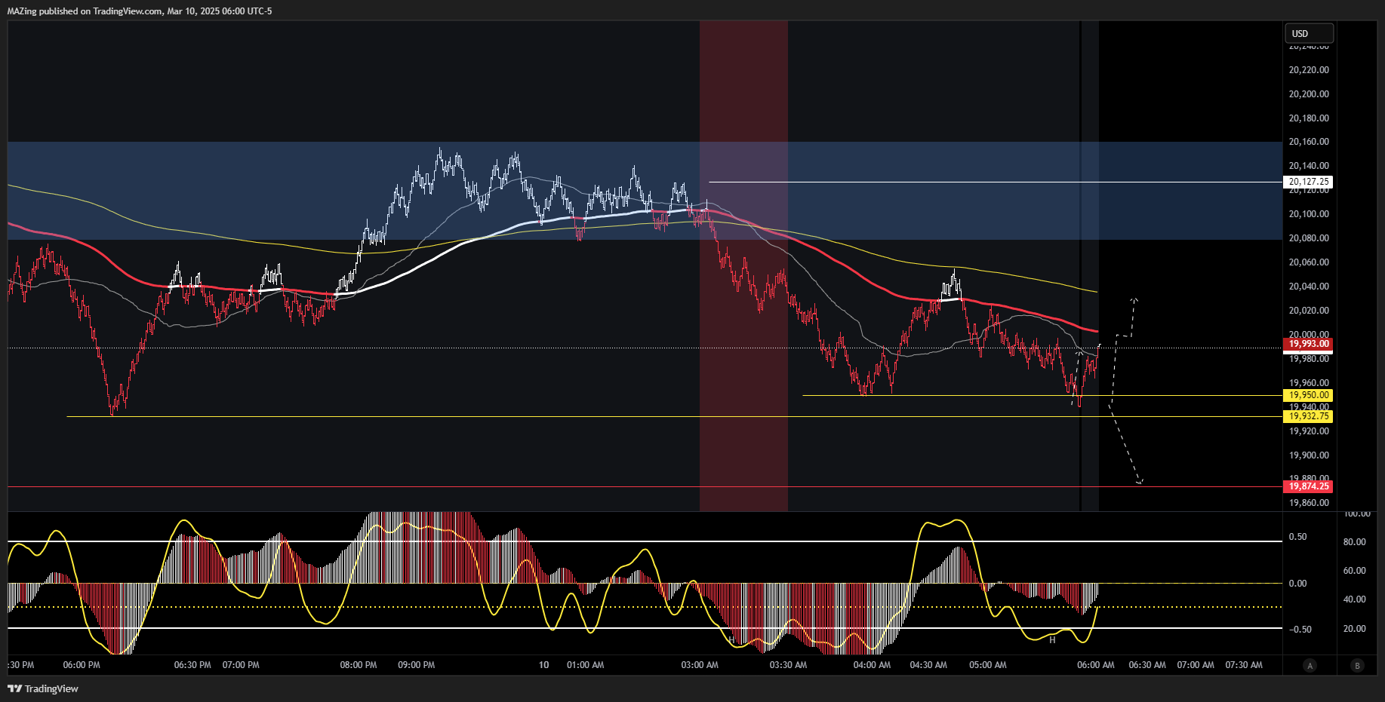Image resolution: width=1385 pixels, height=702 pixels.
Task: Click the 09:00 PM time label
Action: 416,665
